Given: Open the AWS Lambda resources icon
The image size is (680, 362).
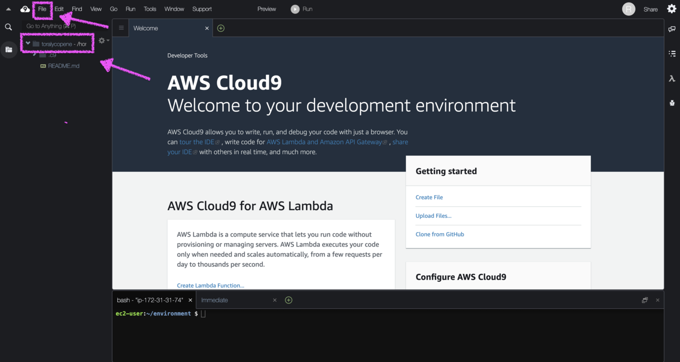Looking at the screenshot, I should tap(672, 78).
